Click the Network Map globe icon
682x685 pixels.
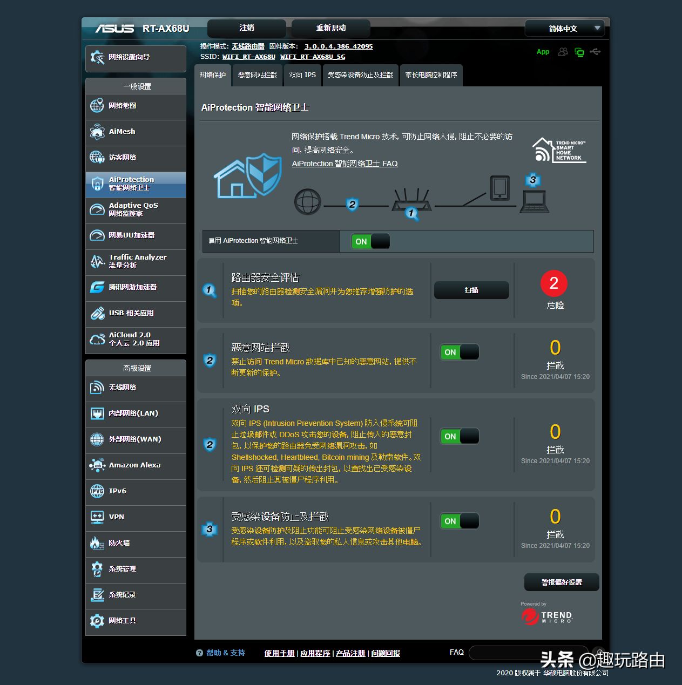tap(97, 106)
